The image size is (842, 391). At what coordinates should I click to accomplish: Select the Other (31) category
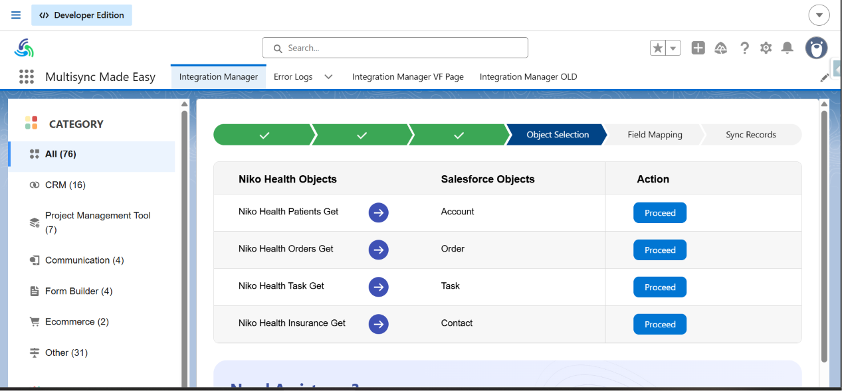92,352
